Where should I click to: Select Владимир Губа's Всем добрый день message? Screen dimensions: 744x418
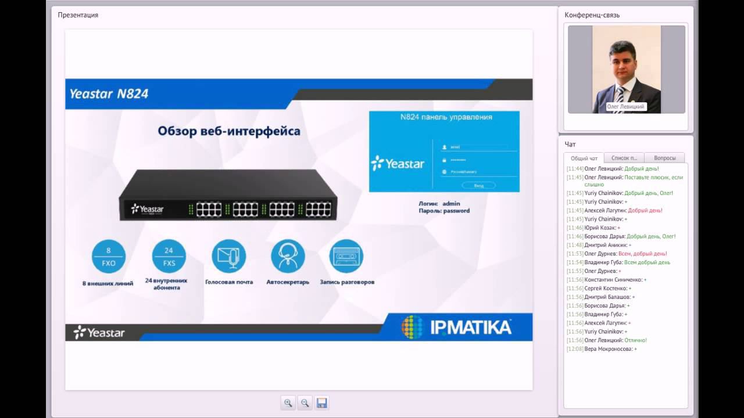pos(618,262)
